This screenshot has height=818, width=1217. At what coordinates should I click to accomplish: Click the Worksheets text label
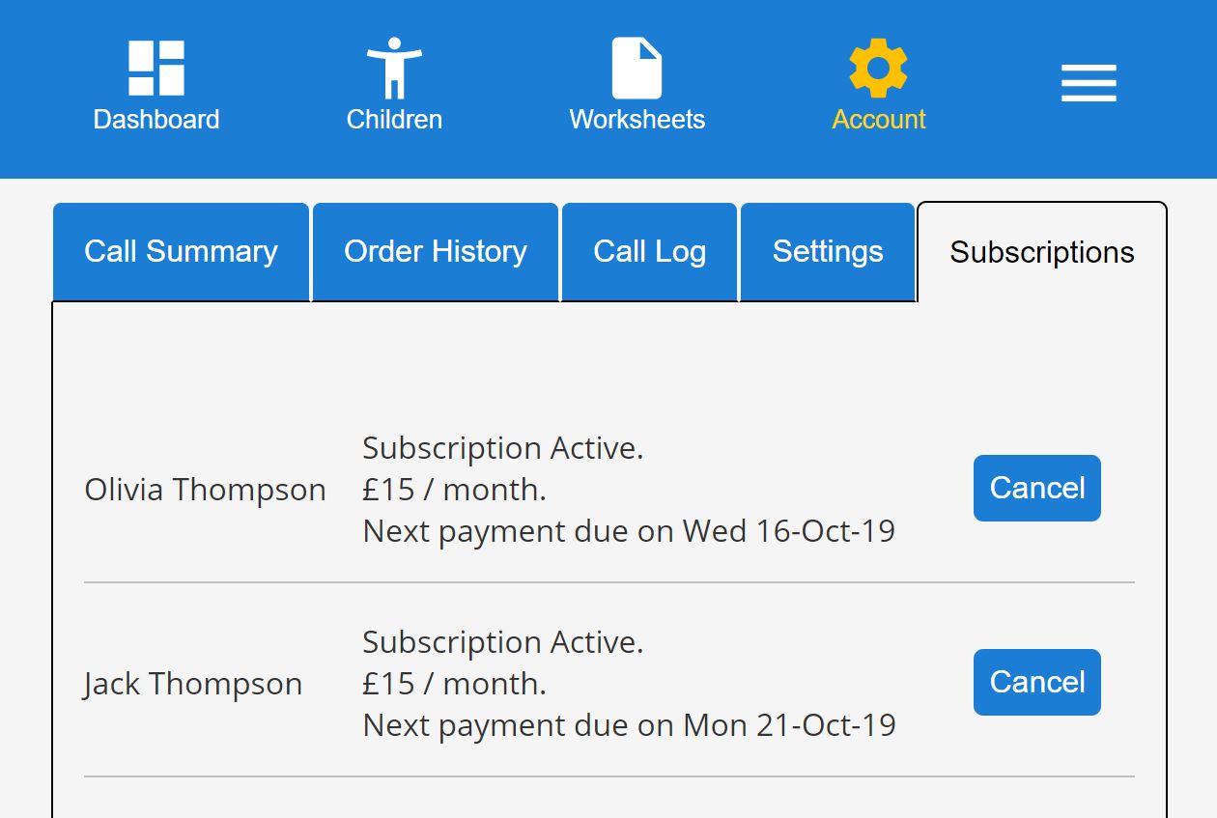pos(637,120)
